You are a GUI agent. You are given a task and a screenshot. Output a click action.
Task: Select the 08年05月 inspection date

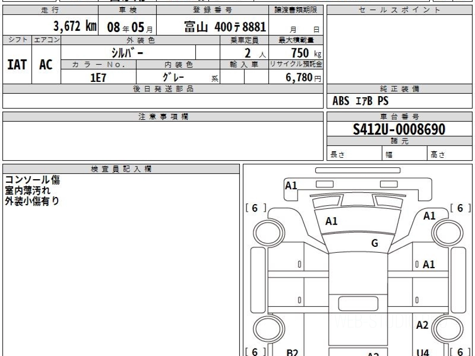tap(130, 27)
